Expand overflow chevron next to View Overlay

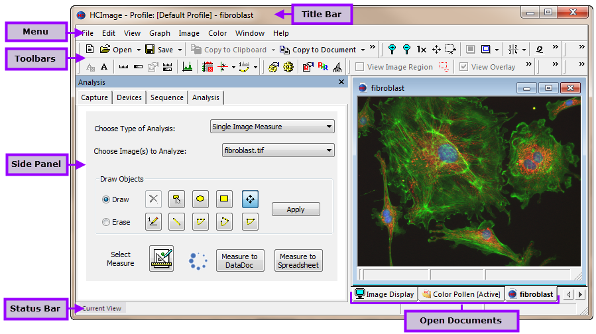click(x=529, y=64)
